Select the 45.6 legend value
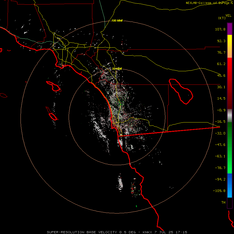 [x=221, y=75]
